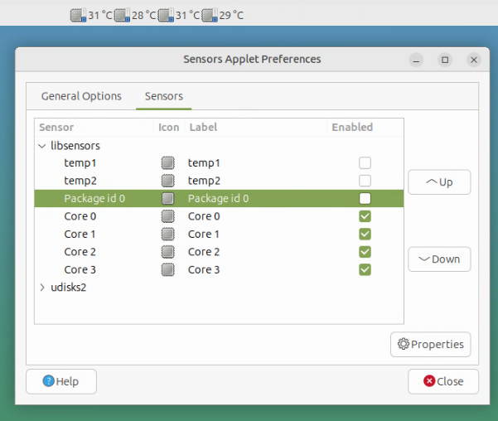
Task: Click the chip icon in temp2 row
Action: 168,181
